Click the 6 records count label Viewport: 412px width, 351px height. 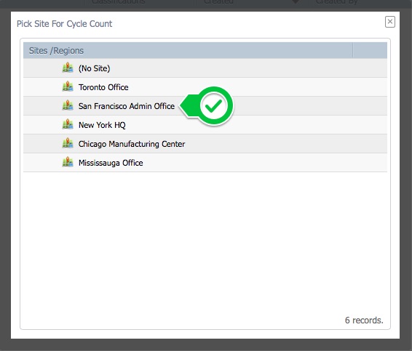364,320
